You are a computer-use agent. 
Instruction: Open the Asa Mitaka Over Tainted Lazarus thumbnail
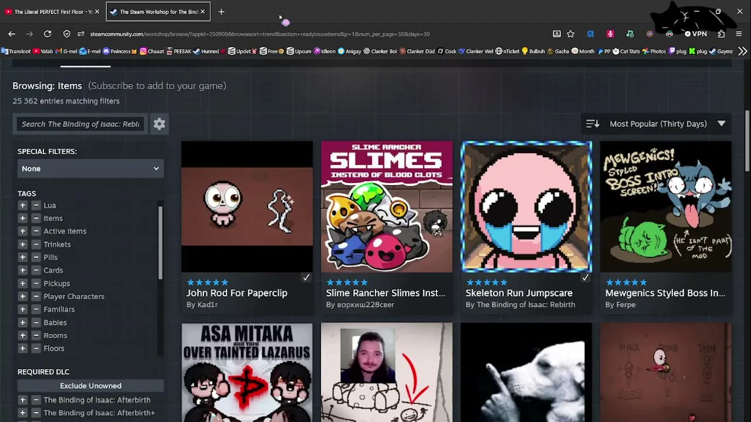pos(247,372)
